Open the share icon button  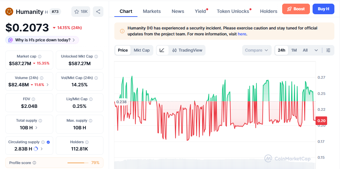(98, 12)
